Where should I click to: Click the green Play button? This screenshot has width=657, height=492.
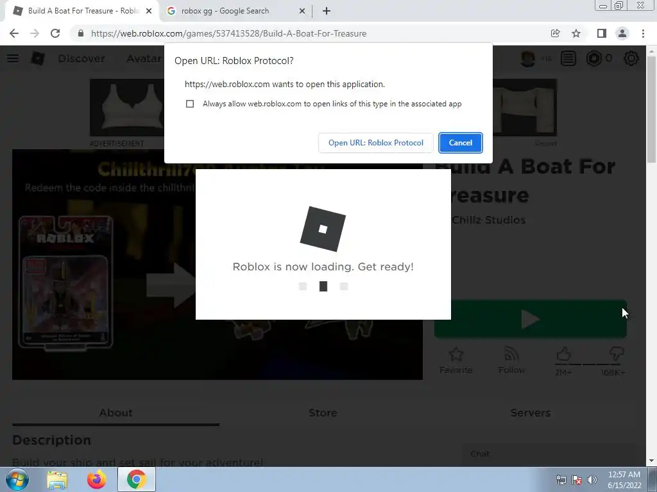pyautogui.click(x=531, y=319)
